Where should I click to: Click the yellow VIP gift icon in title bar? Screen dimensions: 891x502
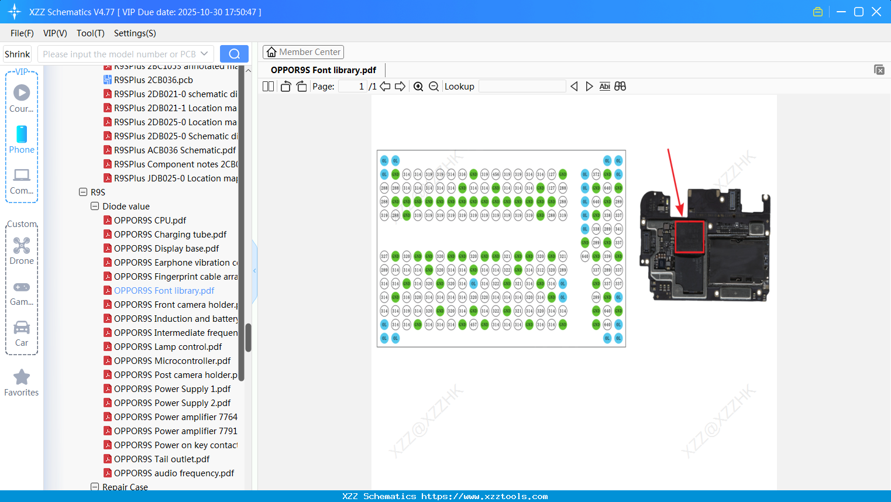(x=818, y=12)
